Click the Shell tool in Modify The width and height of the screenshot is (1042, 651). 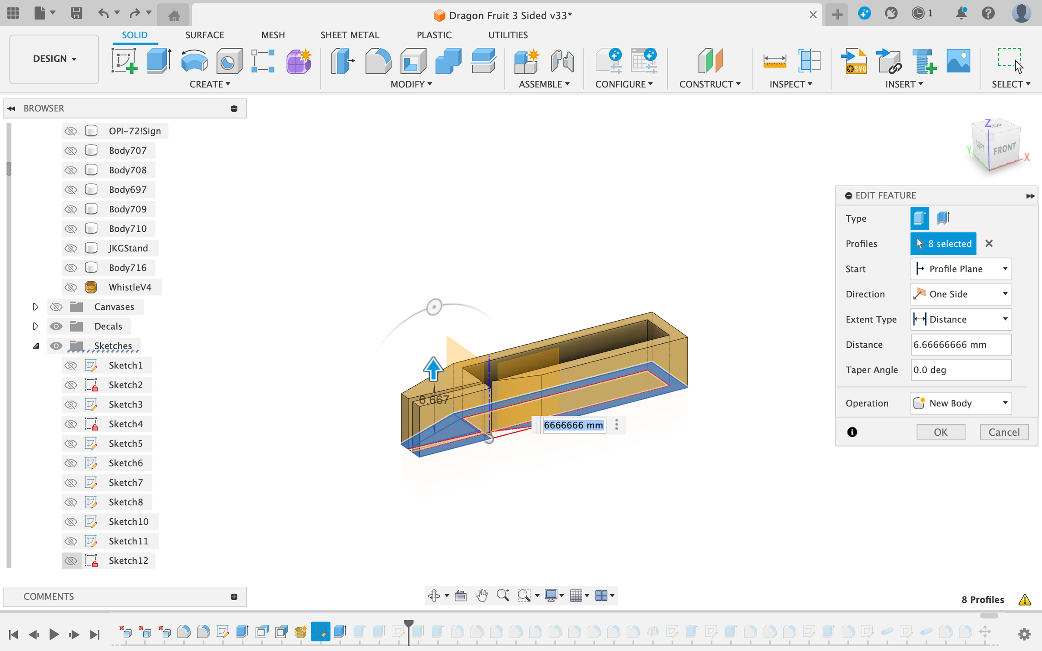coord(413,61)
